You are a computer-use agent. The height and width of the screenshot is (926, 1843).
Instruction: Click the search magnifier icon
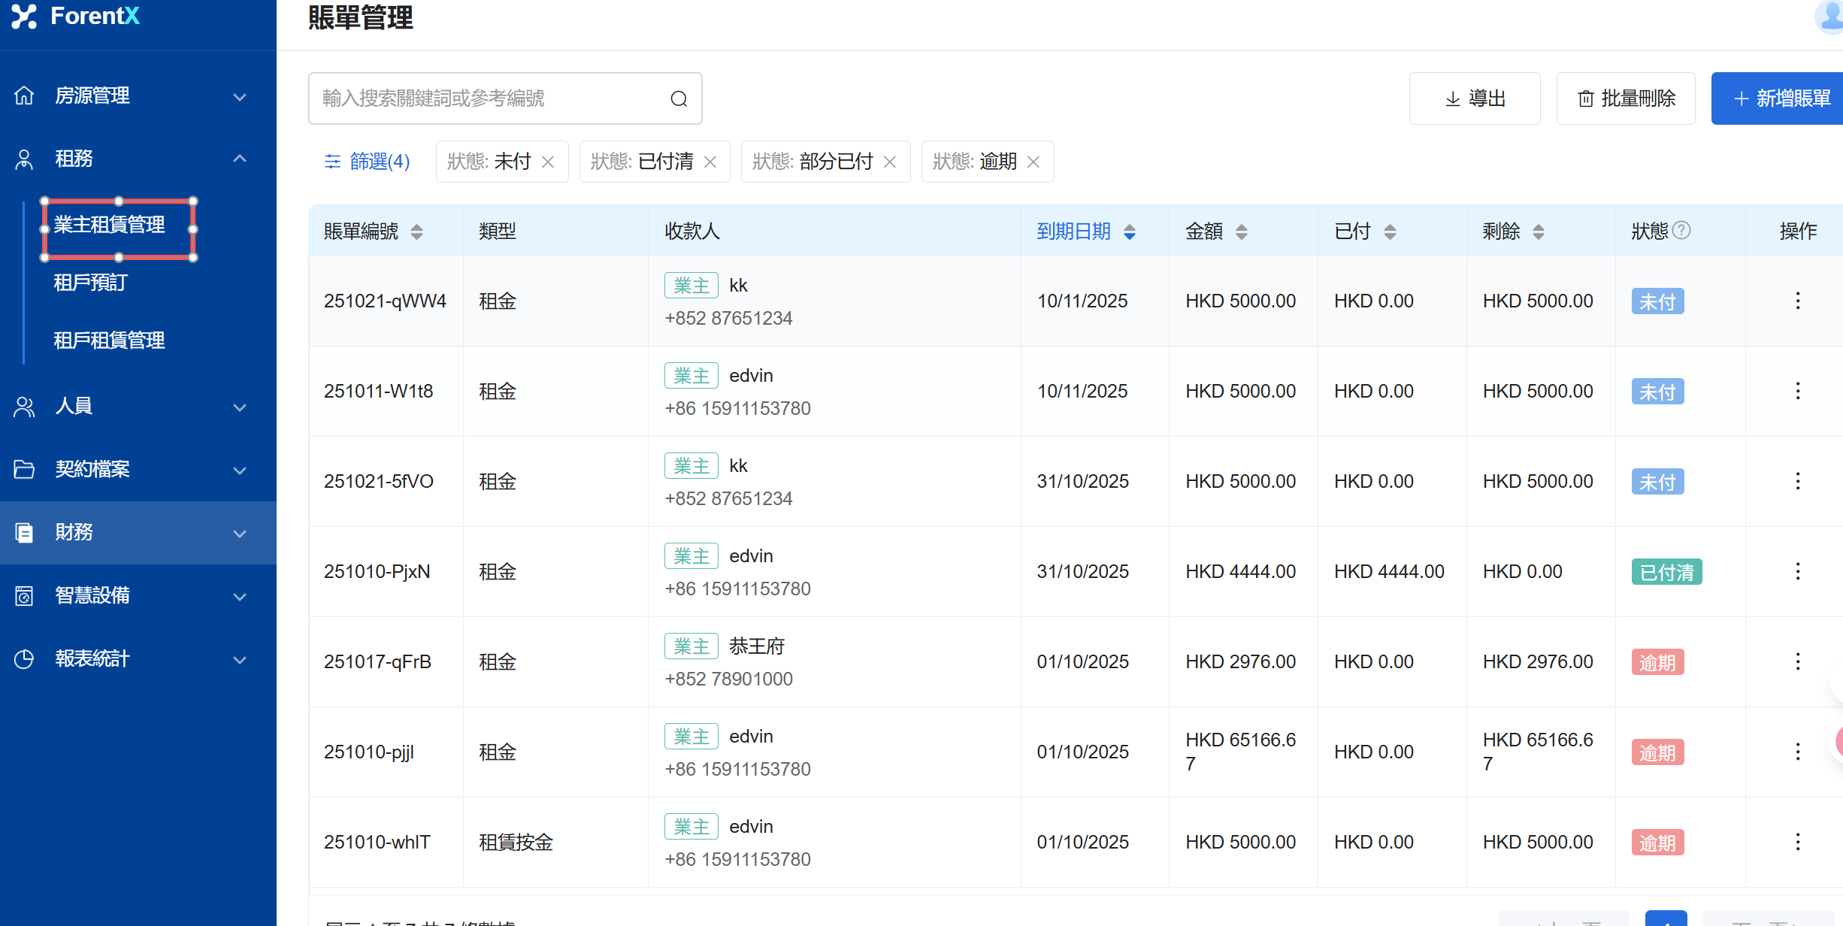tap(679, 98)
